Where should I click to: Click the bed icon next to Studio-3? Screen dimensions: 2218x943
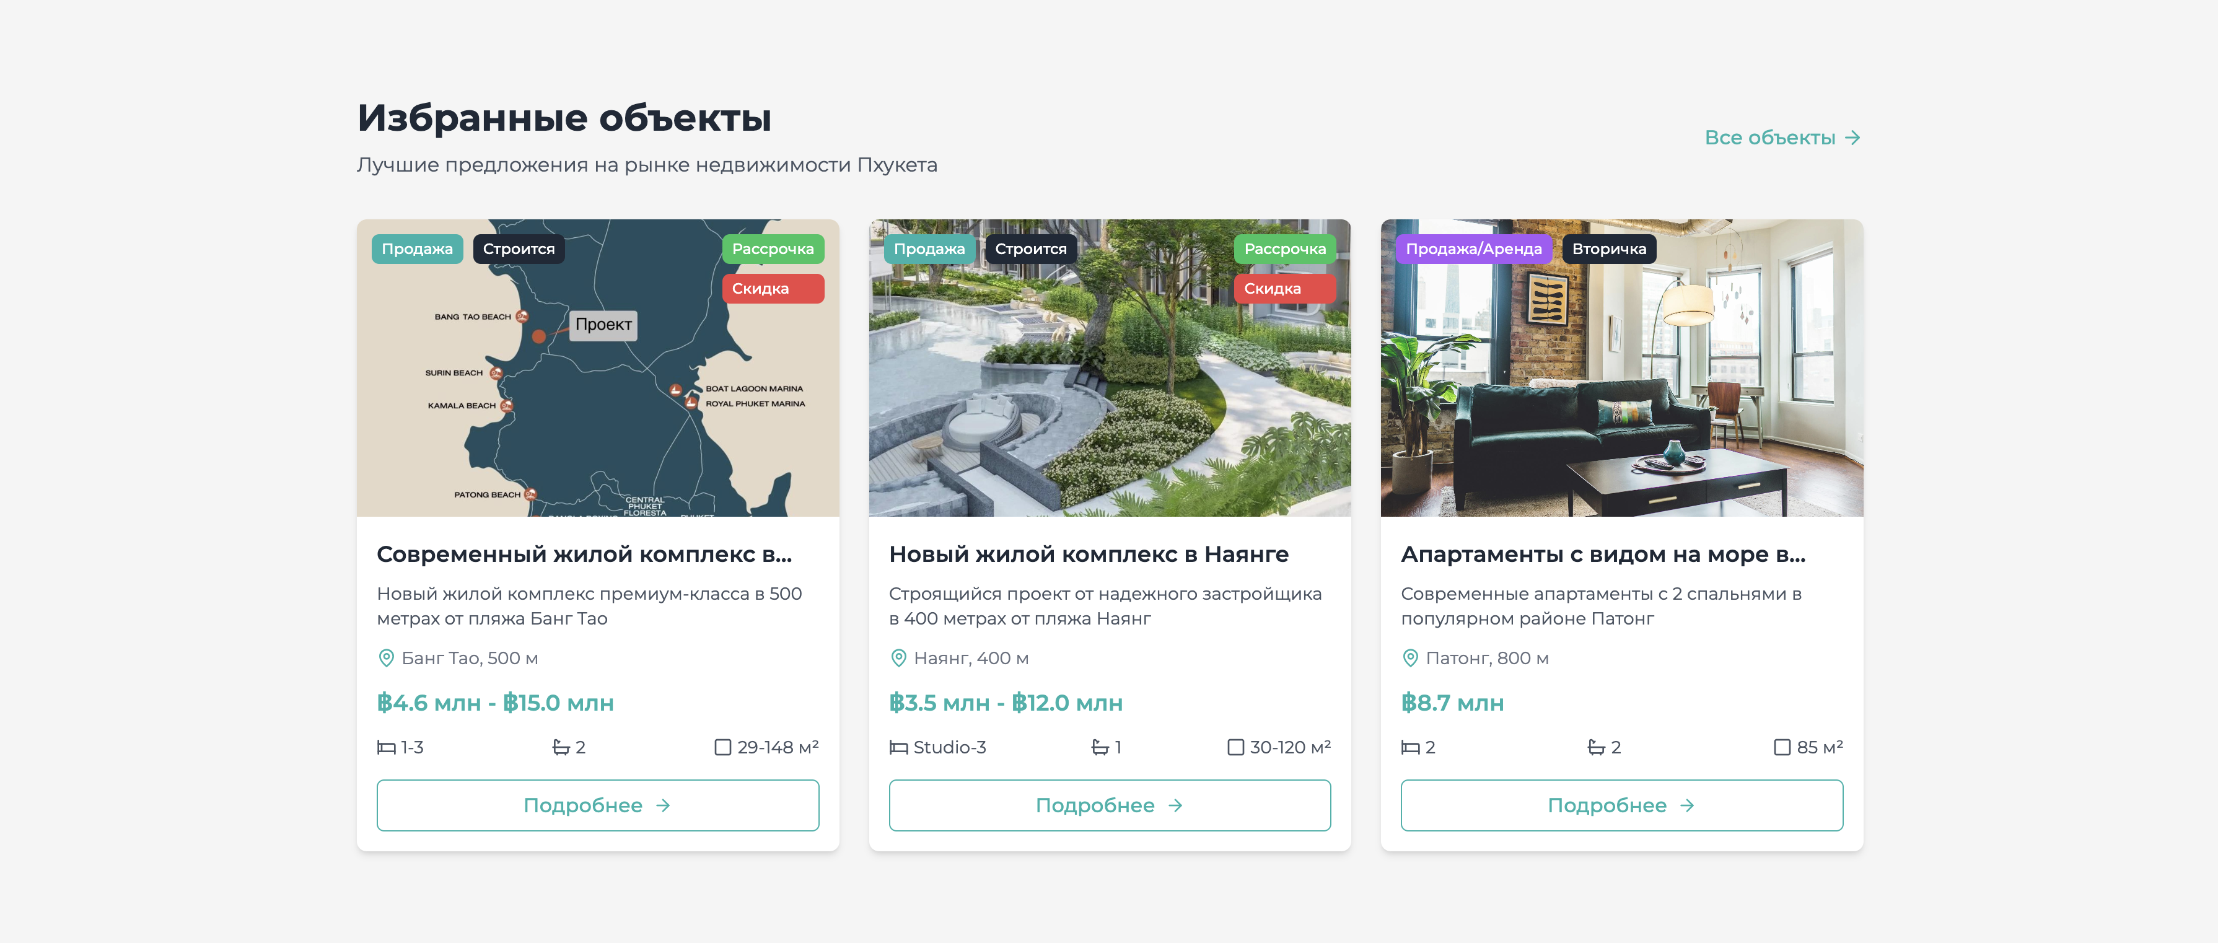[898, 747]
